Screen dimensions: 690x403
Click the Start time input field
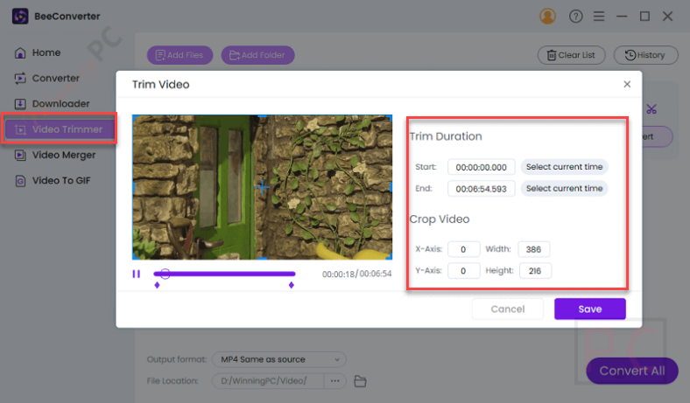(481, 167)
